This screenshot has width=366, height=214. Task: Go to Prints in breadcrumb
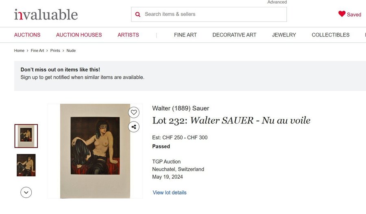coord(55,51)
